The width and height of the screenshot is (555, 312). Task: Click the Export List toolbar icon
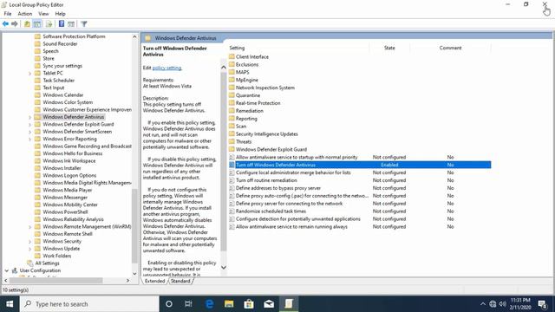pos(49,23)
